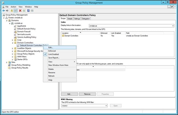Click the Add... button
The image size is (178, 115).
pyautogui.click(x=69, y=94)
